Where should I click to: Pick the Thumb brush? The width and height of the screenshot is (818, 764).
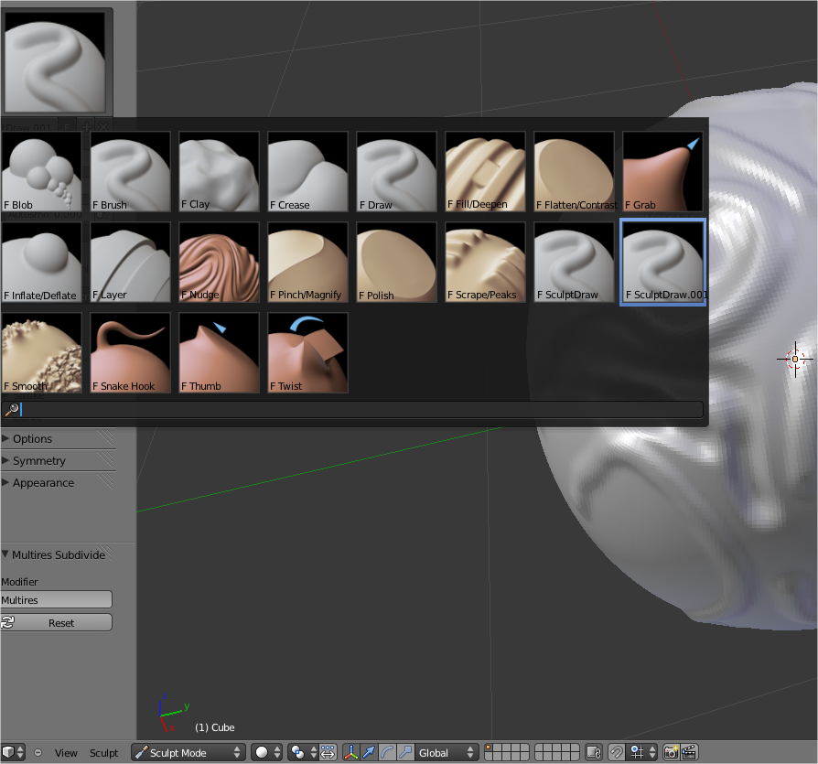pos(219,353)
